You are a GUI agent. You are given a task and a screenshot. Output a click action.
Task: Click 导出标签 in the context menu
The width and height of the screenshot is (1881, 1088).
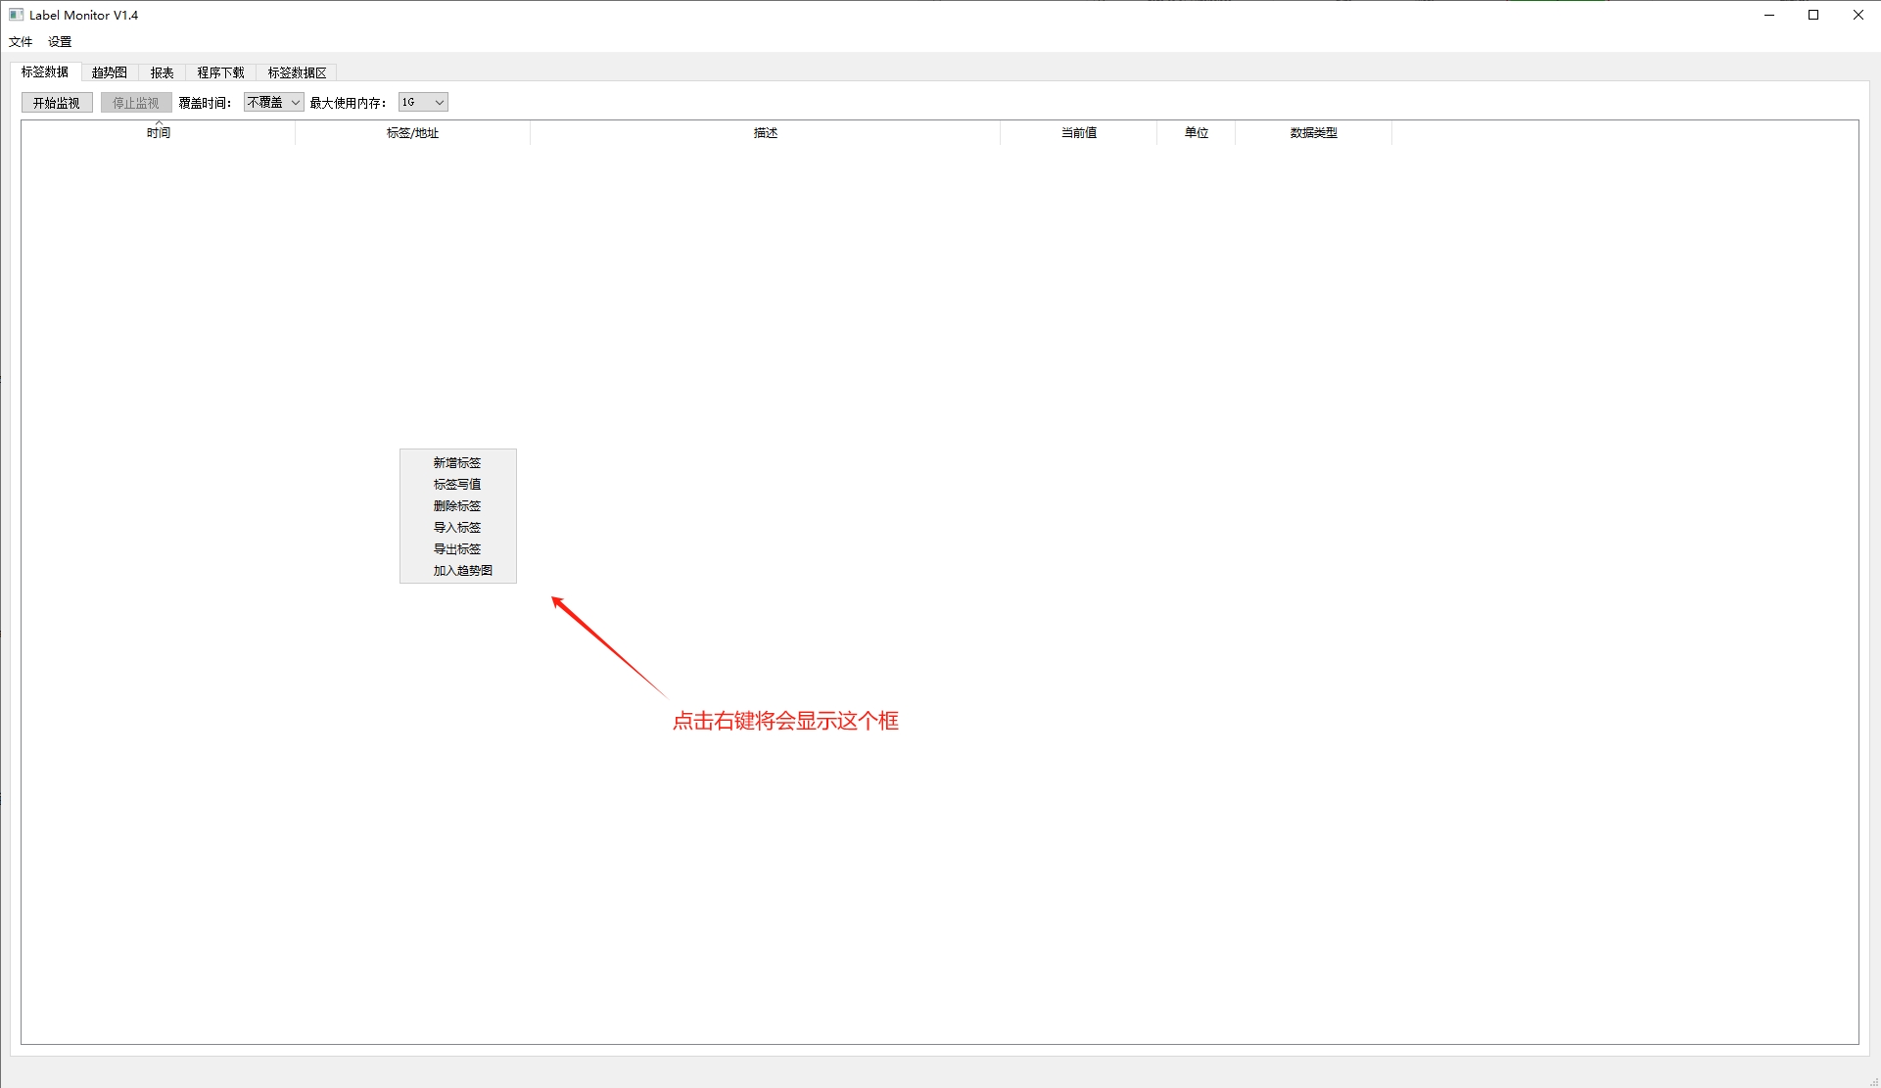[457, 549]
